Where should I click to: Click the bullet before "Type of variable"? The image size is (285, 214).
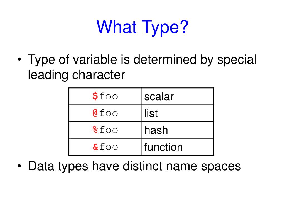click(x=19, y=60)
